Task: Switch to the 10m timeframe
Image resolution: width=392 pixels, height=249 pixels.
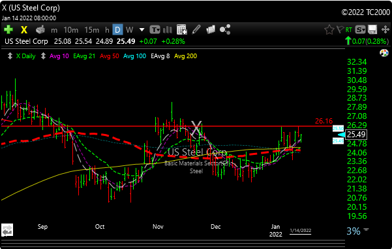Action: point(71,30)
